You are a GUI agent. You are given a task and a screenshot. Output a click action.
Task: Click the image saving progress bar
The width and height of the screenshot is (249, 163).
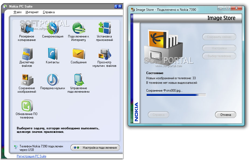pyautogui.click(x=176, y=95)
